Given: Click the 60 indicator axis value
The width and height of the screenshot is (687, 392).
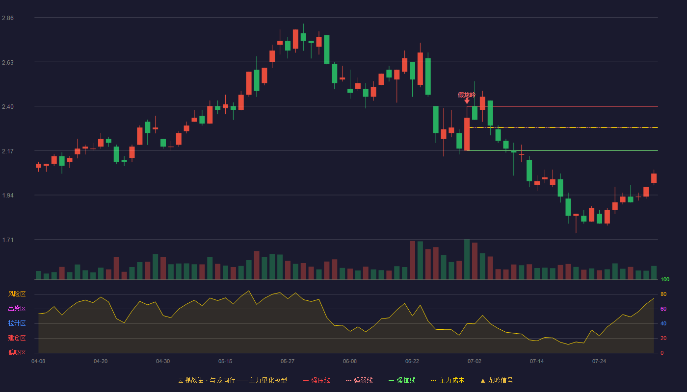Looking at the screenshot, I should [663, 309].
